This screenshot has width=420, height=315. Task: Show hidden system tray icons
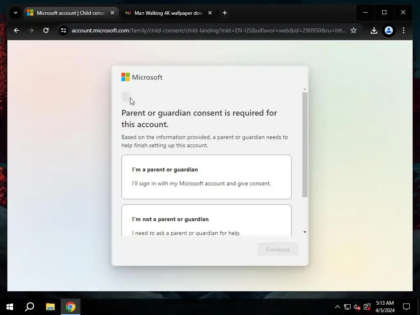(338, 307)
